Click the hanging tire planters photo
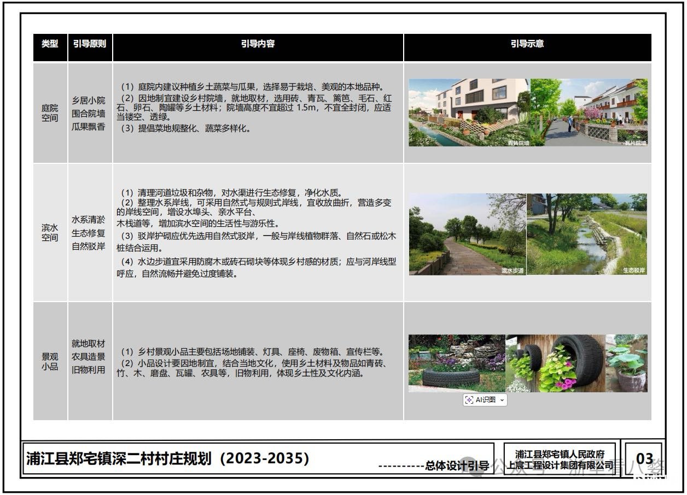Image resolution: width=687 pixels, height=495 pixels. pos(555,363)
